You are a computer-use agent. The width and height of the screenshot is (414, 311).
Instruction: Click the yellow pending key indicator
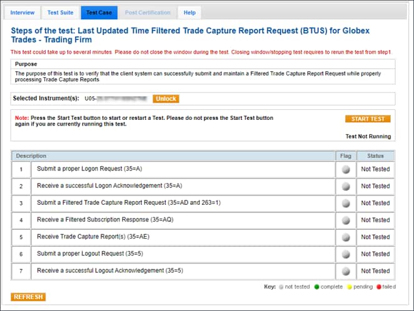pyautogui.click(x=349, y=287)
